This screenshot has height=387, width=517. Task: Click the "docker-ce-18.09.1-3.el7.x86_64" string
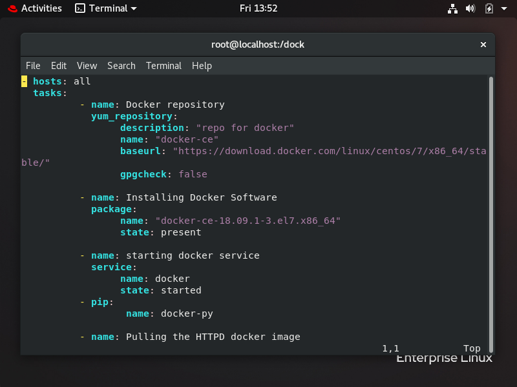(x=248, y=221)
